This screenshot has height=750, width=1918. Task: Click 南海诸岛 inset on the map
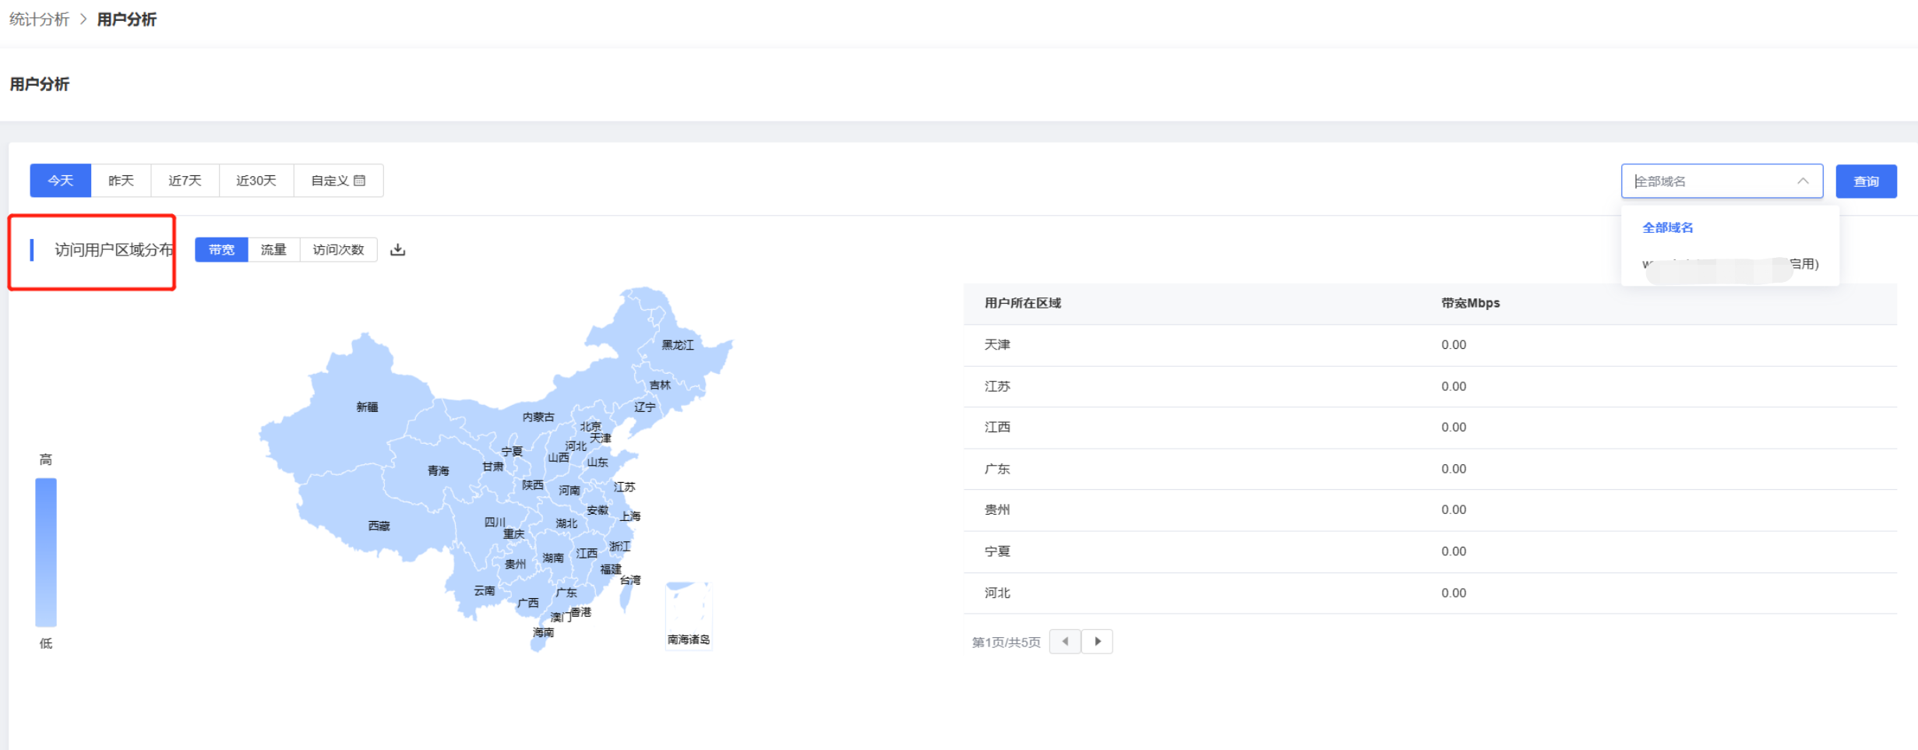click(x=689, y=615)
